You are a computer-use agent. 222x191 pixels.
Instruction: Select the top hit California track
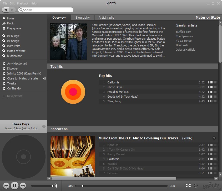click(158, 82)
